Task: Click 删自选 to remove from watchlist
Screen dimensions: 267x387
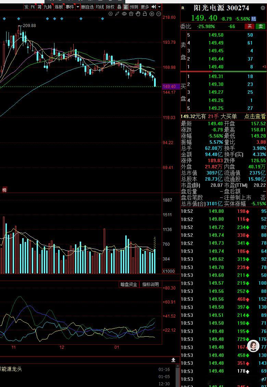Action: (x=88, y=7)
